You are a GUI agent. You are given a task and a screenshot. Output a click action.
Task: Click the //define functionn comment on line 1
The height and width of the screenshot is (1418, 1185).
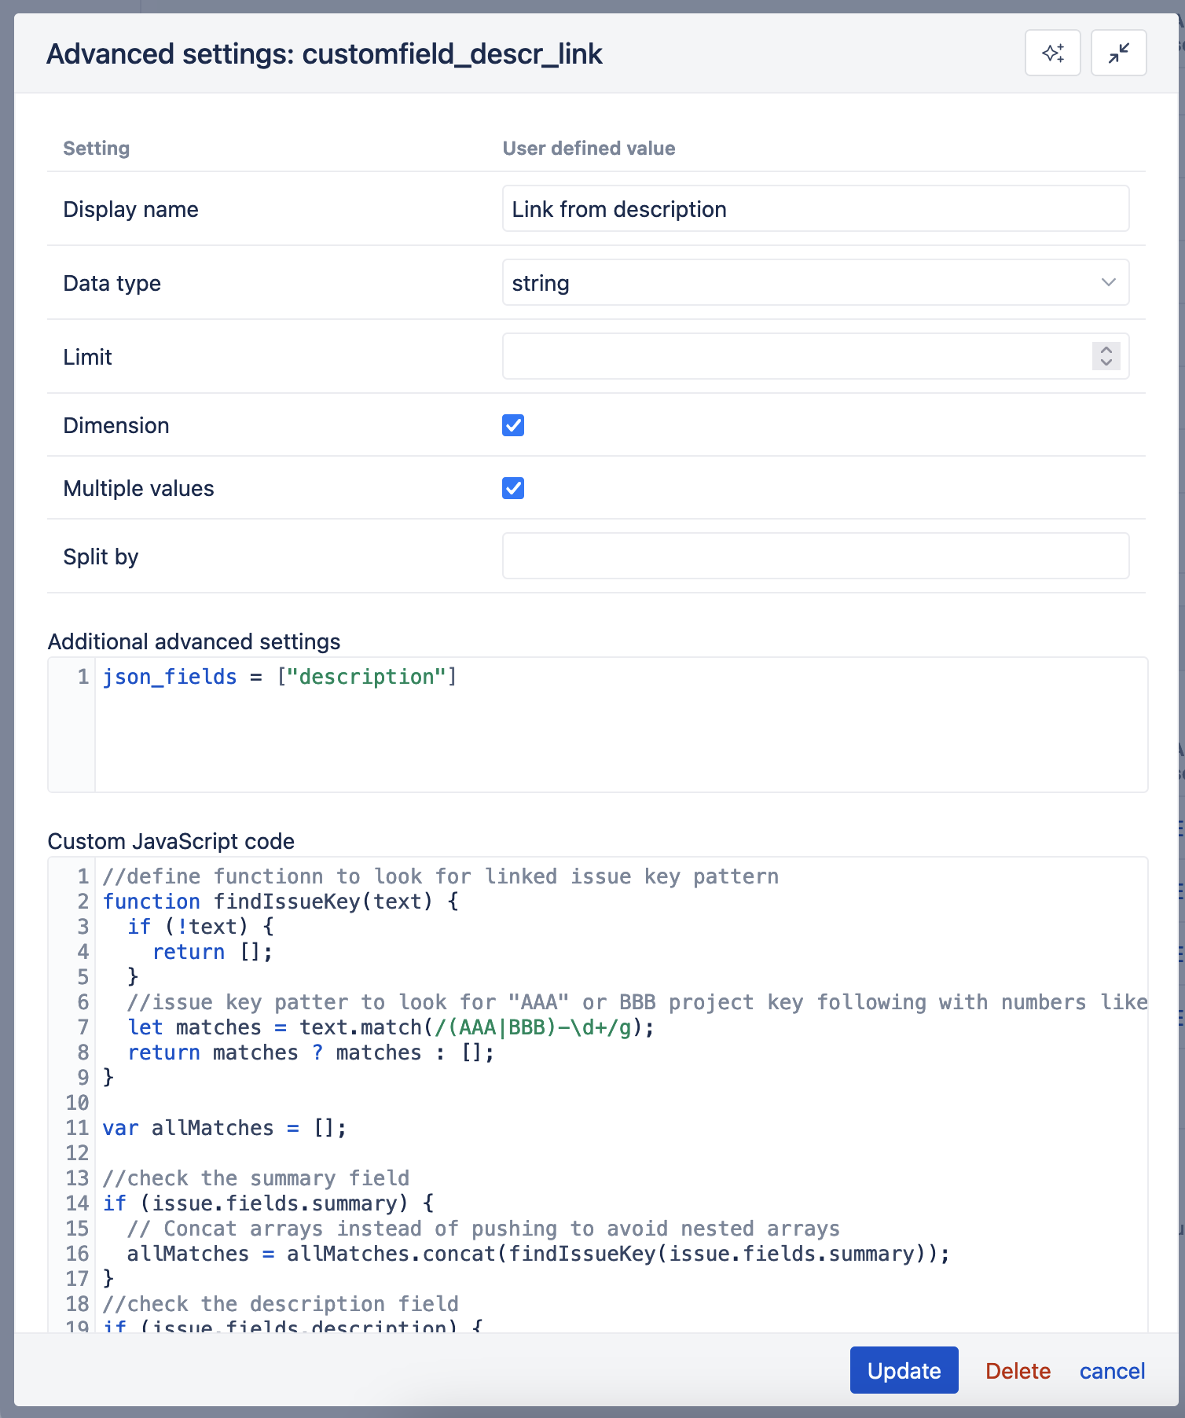point(440,876)
